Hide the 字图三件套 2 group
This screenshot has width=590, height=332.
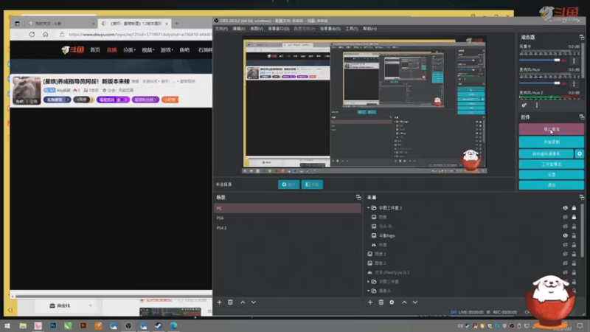coord(565,208)
